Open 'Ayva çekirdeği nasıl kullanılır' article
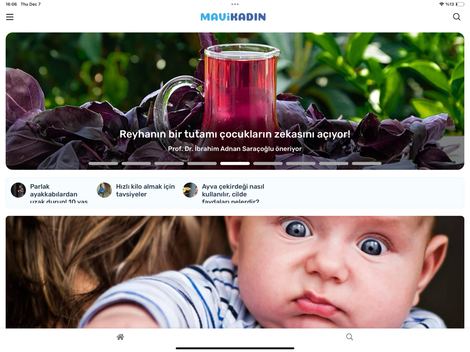 point(233,194)
